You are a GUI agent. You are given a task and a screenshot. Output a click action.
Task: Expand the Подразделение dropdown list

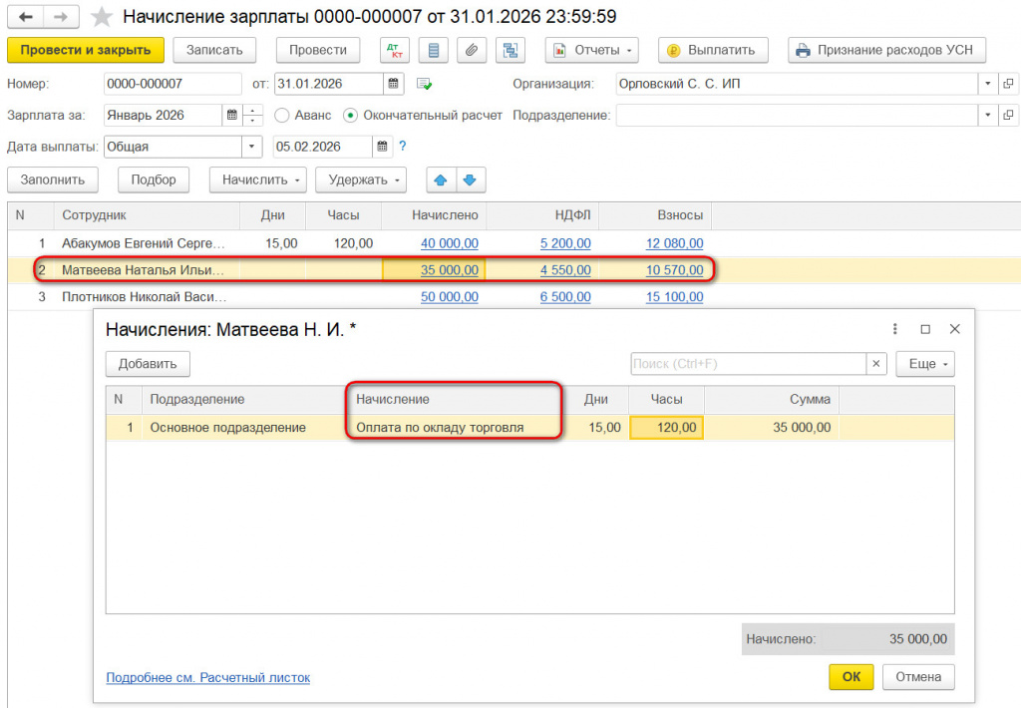988,116
